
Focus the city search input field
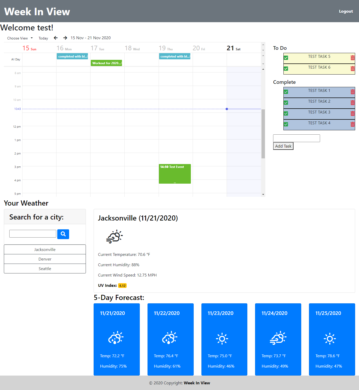(33, 234)
